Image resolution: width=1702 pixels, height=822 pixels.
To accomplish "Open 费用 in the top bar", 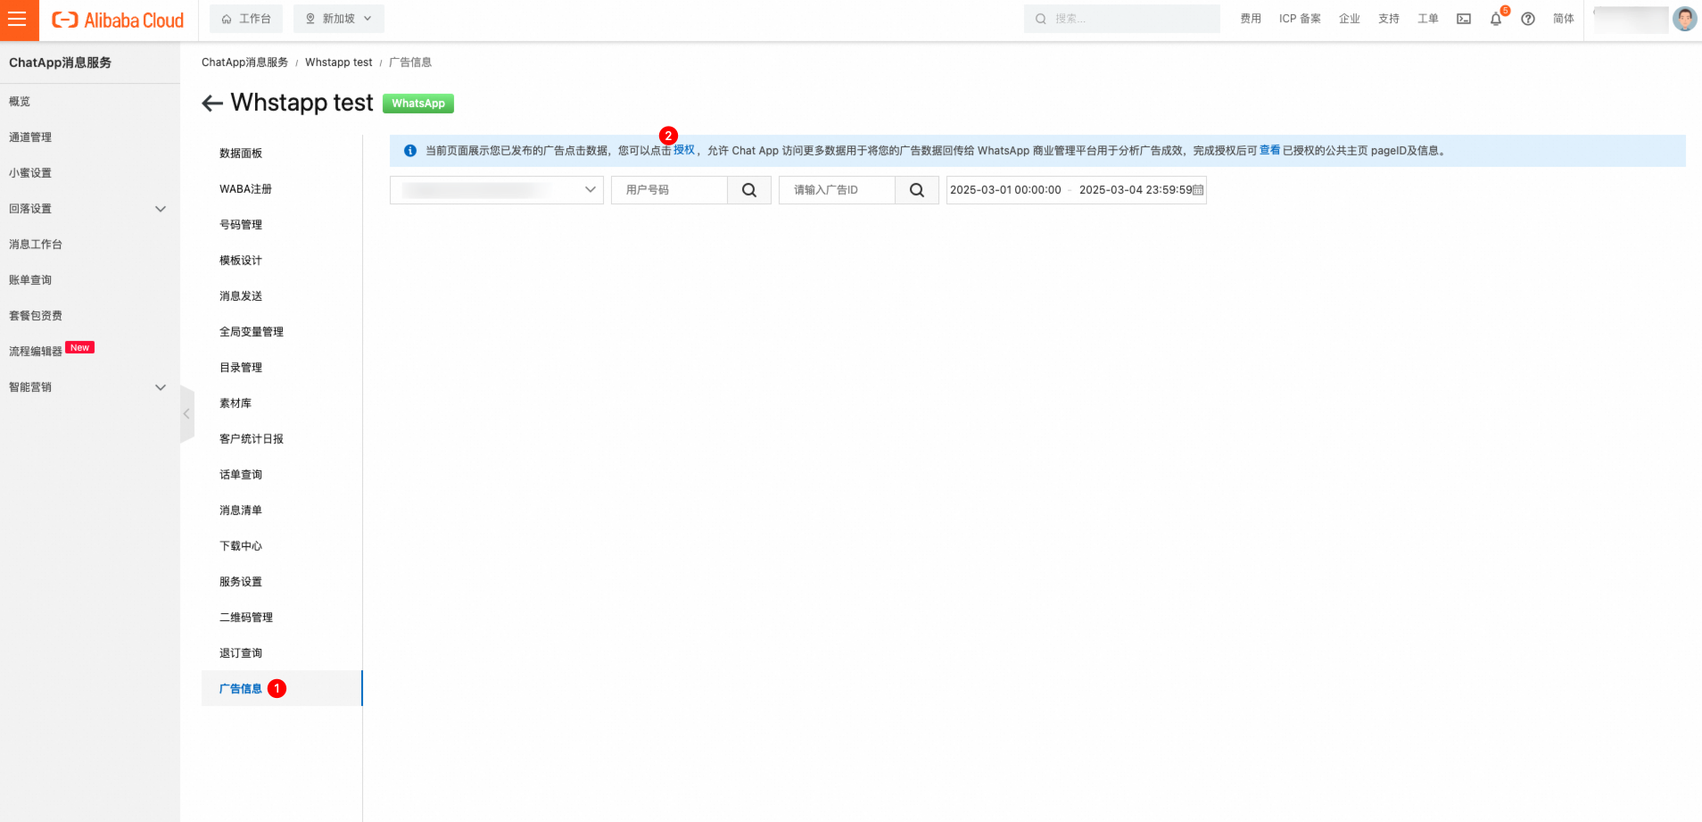I will (x=1251, y=19).
